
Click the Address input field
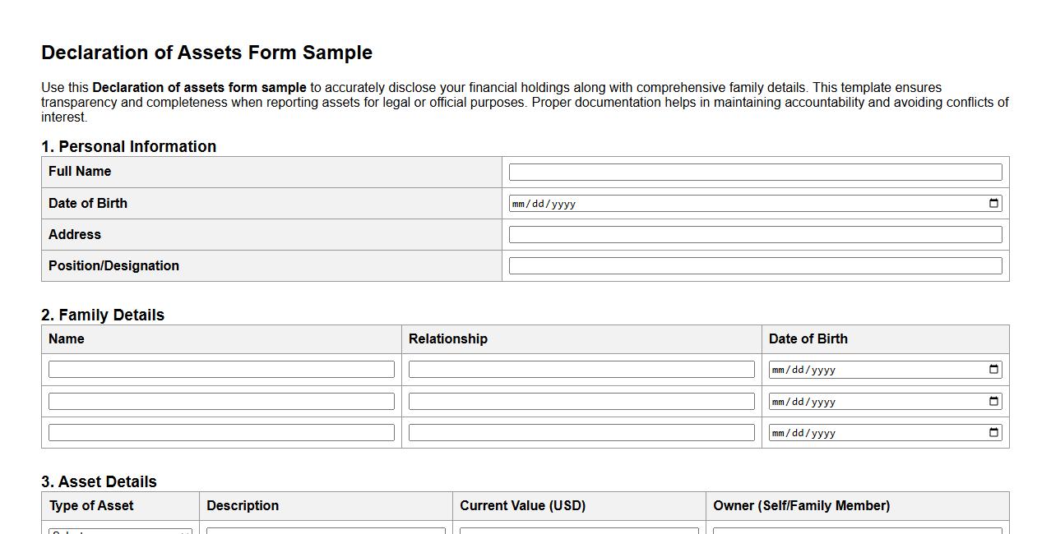tap(755, 234)
